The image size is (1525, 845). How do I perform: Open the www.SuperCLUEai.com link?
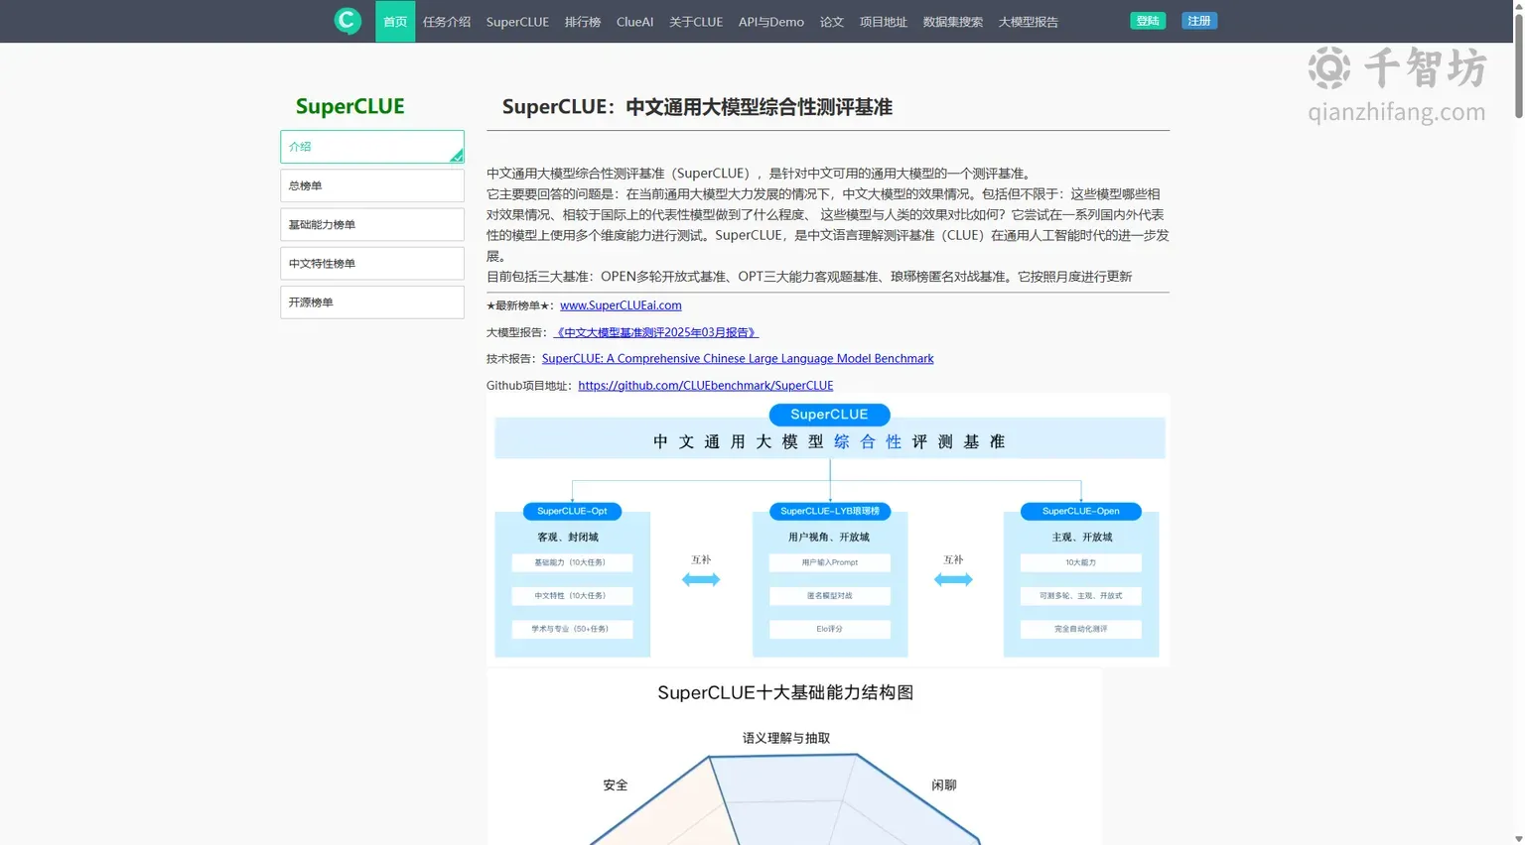point(621,305)
